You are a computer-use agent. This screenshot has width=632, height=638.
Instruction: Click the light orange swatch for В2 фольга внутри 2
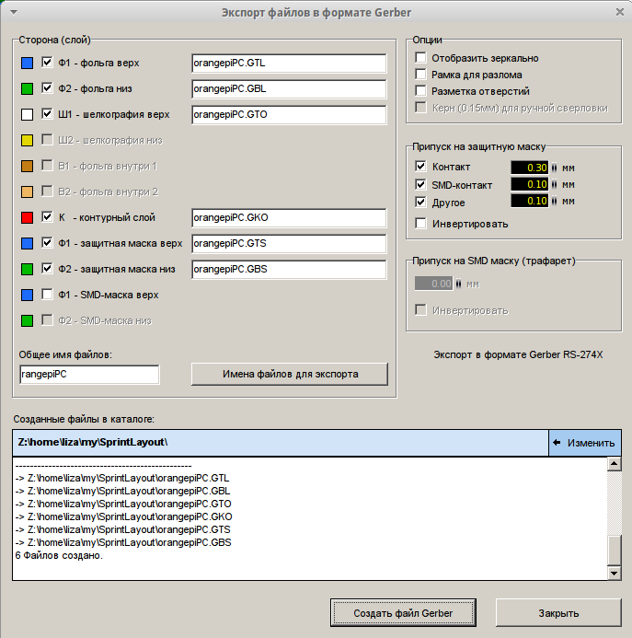(x=28, y=192)
